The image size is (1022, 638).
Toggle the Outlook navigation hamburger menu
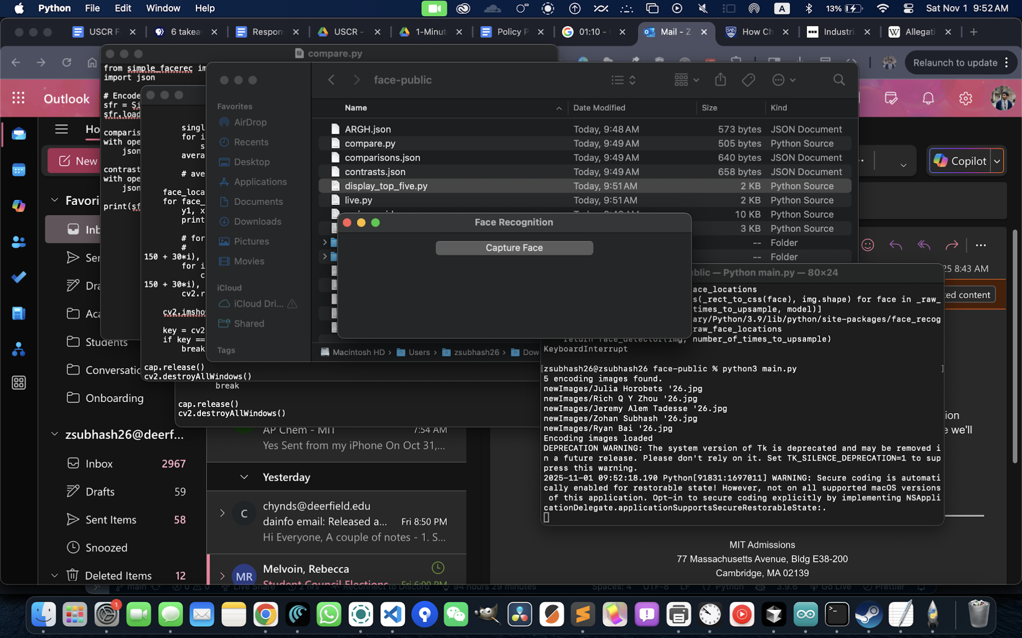point(61,129)
